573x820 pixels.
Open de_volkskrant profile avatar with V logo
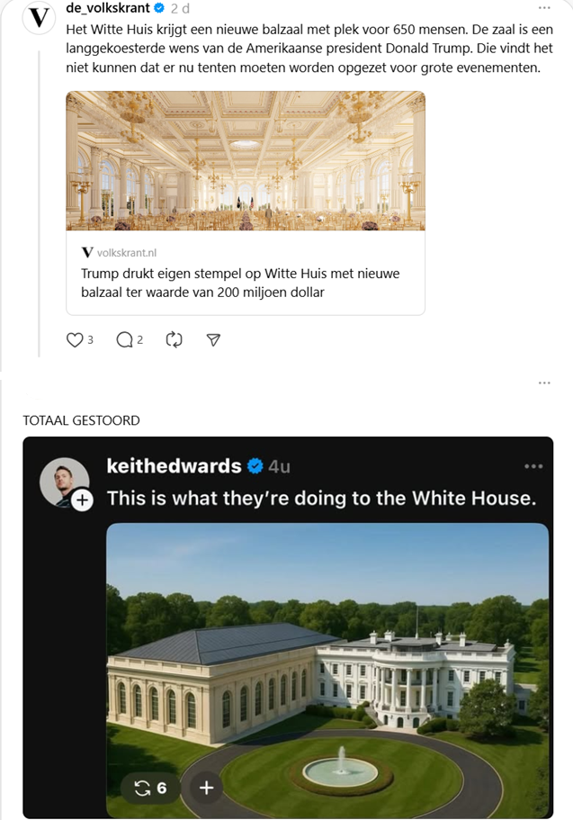coord(39,18)
